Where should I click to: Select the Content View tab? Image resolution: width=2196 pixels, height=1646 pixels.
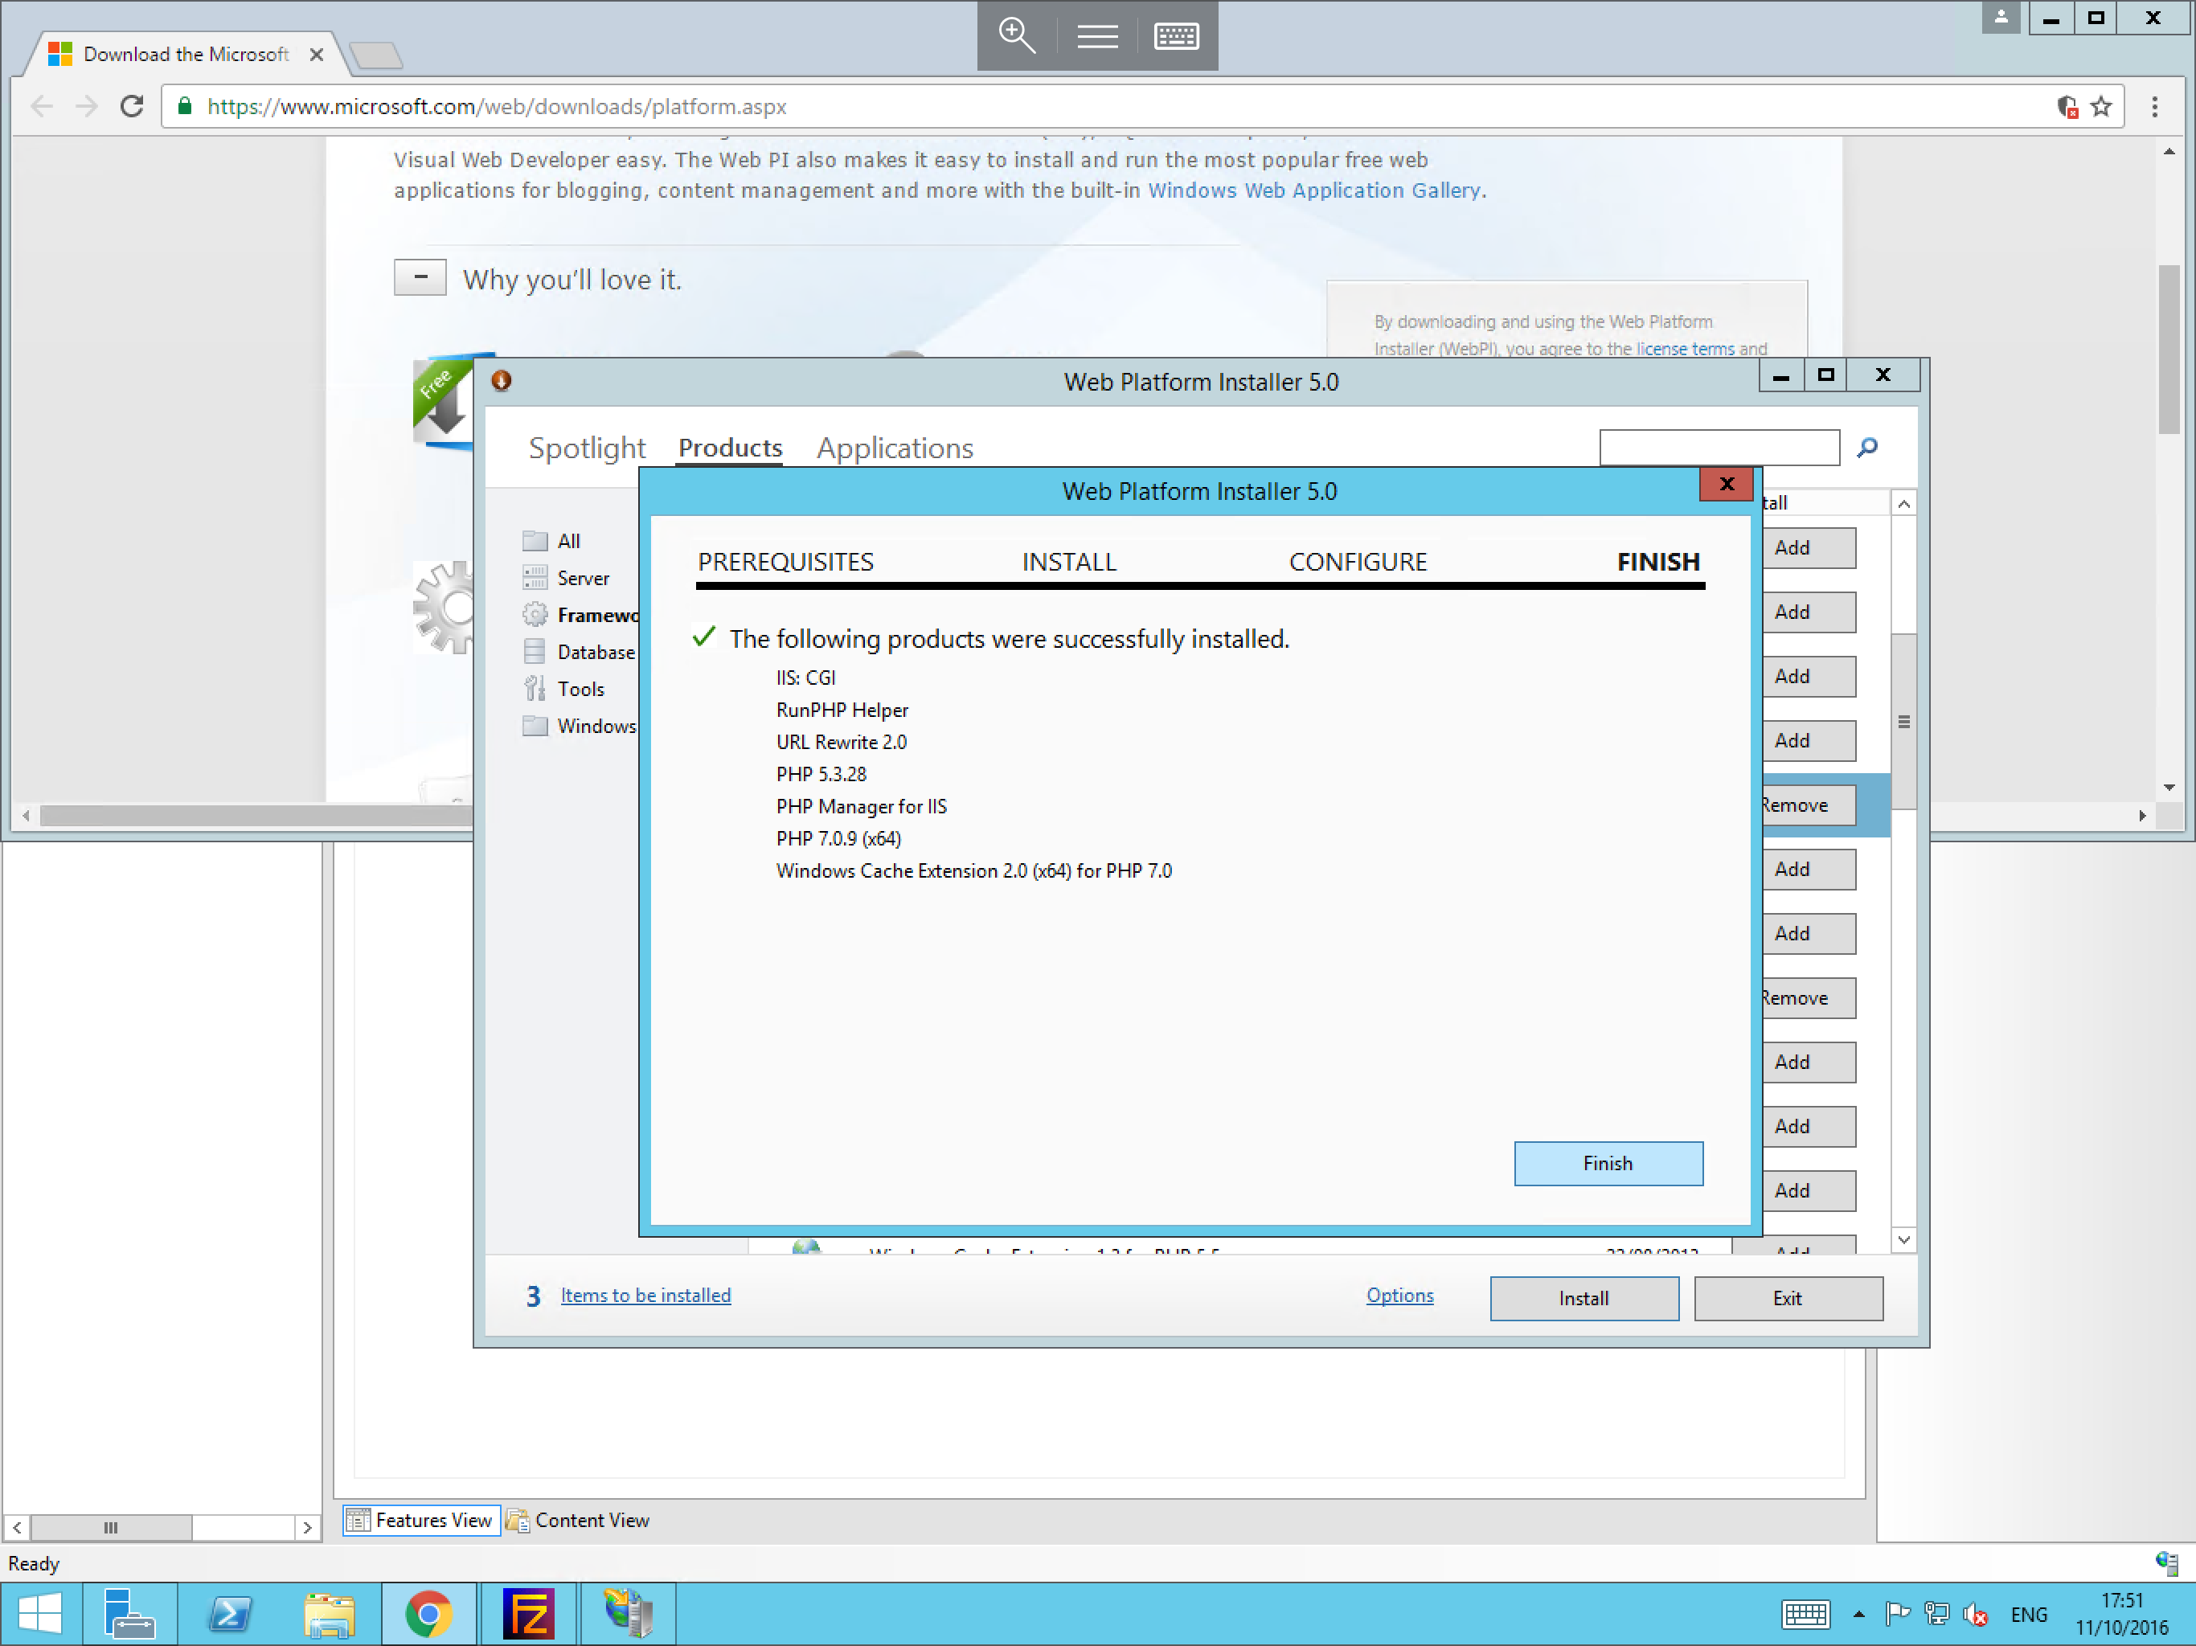click(578, 1519)
